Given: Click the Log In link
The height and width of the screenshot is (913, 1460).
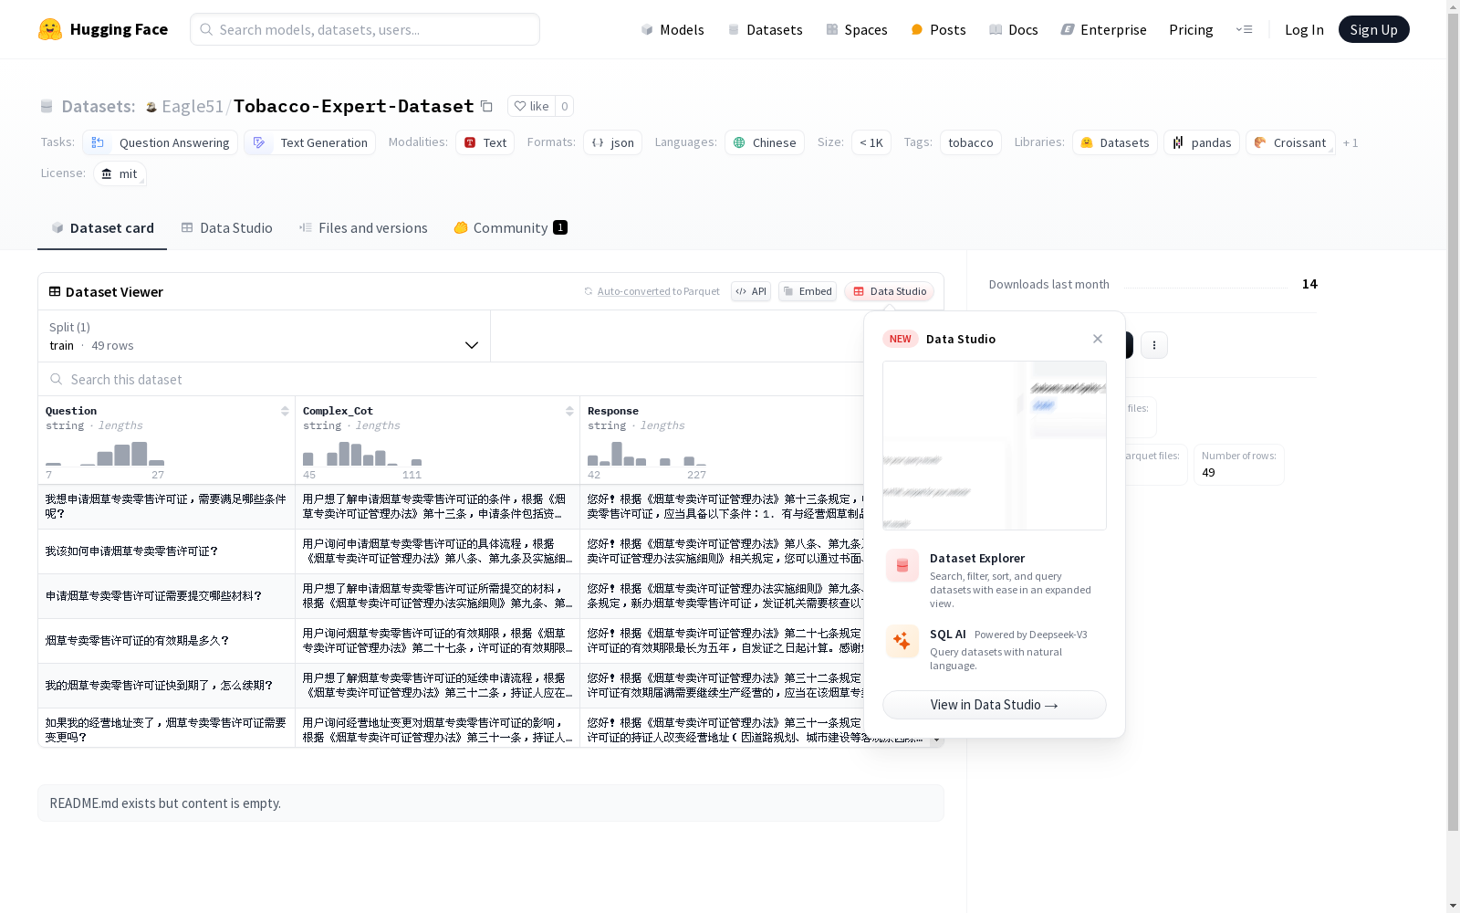Looking at the screenshot, I should click(1304, 29).
